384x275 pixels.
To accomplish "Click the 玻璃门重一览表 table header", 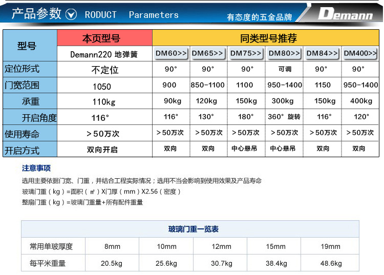I will click(190, 229).
